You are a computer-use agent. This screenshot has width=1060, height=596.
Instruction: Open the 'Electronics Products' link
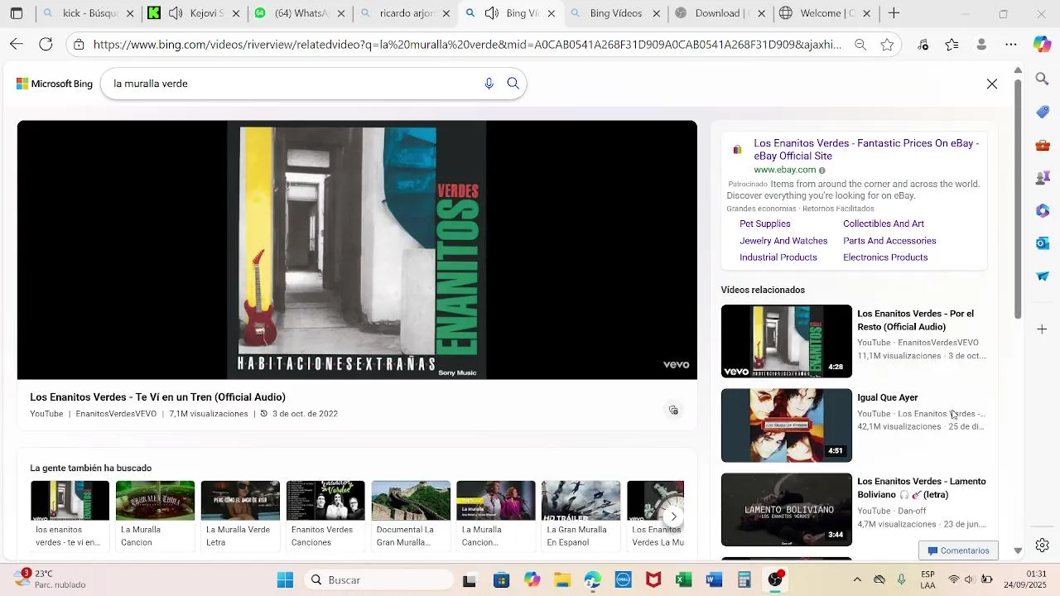click(x=885, y=257)
